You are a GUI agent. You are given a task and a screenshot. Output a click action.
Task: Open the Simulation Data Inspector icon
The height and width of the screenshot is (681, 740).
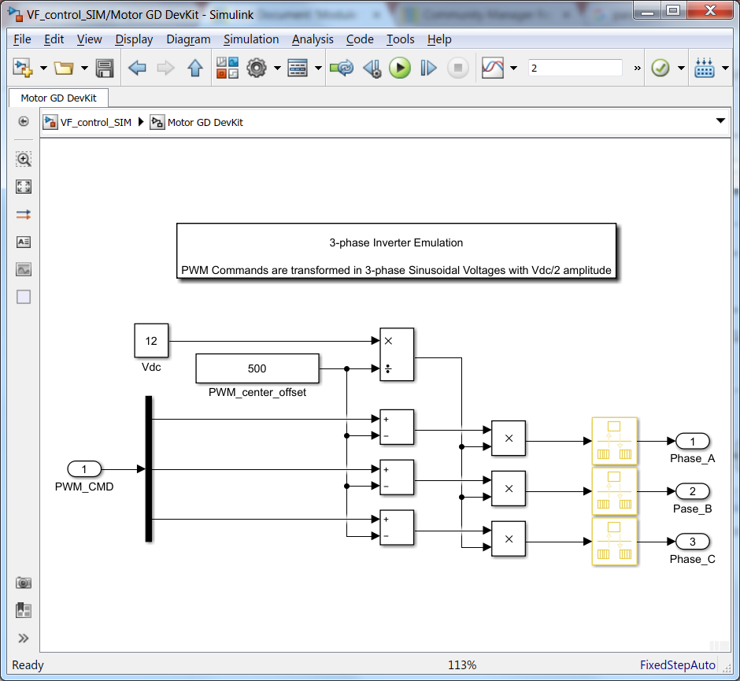[492, 68]
